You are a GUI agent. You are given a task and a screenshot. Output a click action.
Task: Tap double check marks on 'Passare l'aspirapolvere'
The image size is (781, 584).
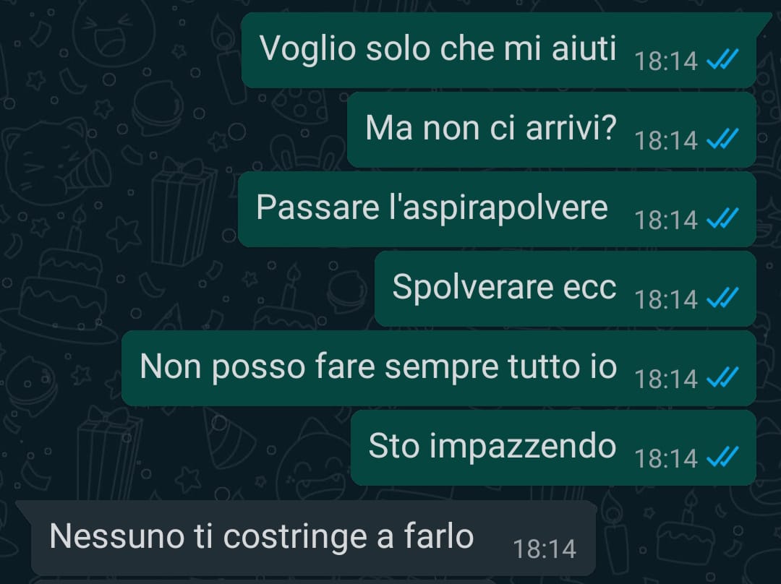(722, 218)
